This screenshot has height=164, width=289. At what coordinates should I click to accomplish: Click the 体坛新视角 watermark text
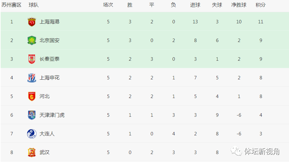(x=262, y=152)
